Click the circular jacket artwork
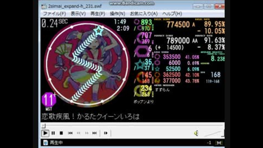The height and width of the screenshot is (148, 263). pyautogui.click(x=87, y=64)
